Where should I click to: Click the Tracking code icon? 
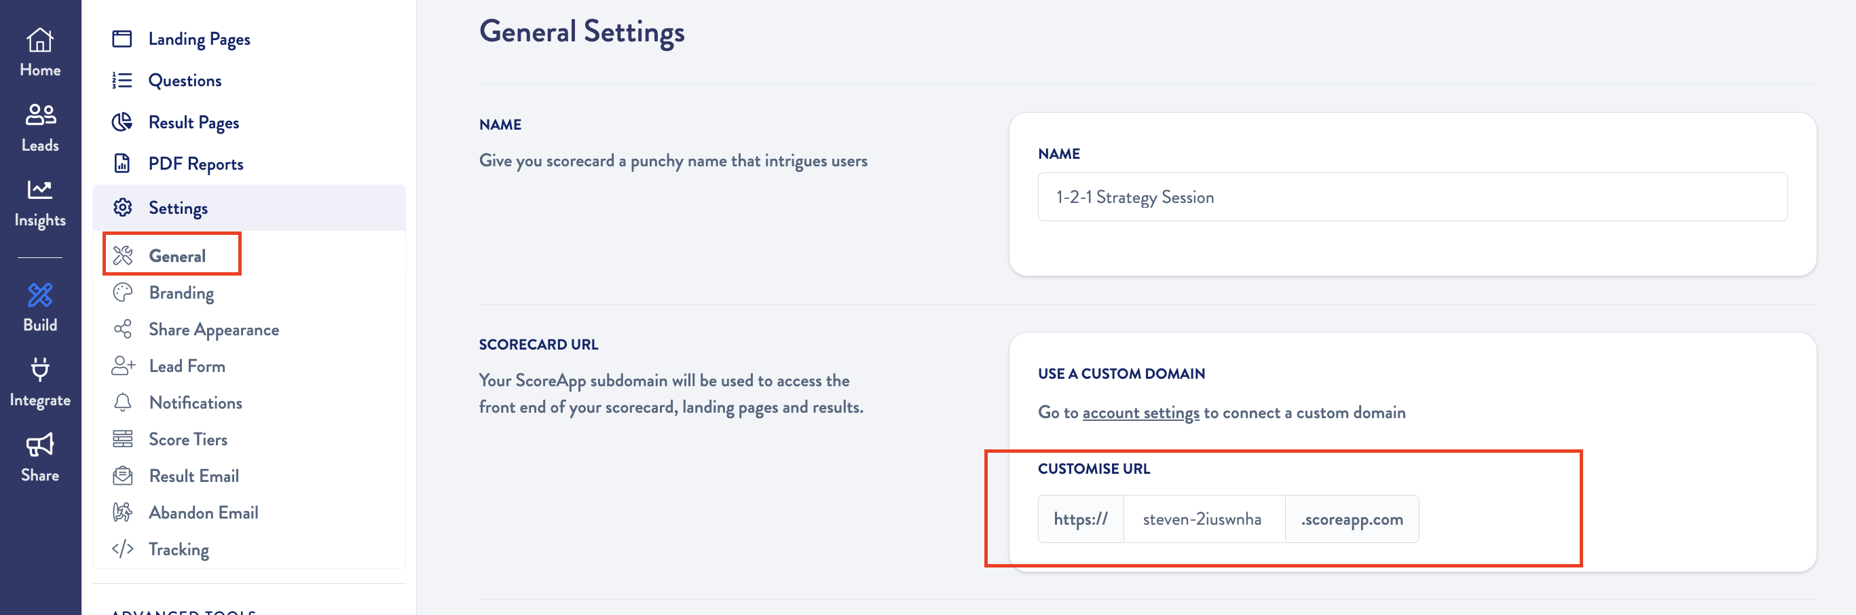coord(122,549)
